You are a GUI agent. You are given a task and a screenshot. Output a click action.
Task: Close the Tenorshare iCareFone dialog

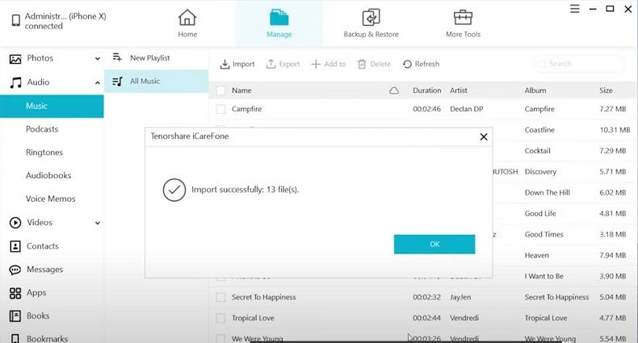[484, 137]
